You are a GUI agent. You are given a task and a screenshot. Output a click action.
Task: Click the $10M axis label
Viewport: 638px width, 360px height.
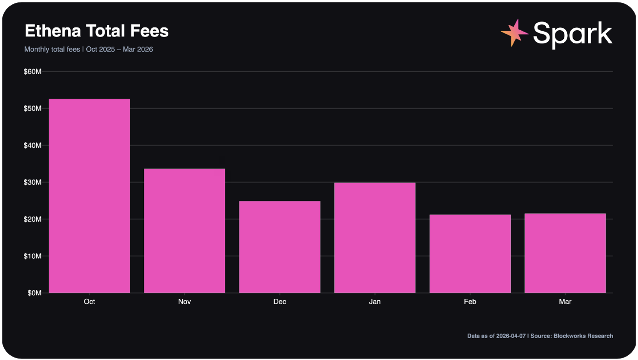[32, 256]
